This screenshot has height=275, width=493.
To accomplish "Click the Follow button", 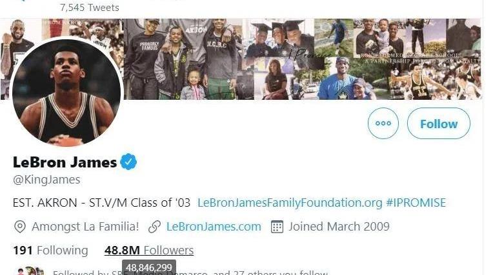I will tap(438, 123).
